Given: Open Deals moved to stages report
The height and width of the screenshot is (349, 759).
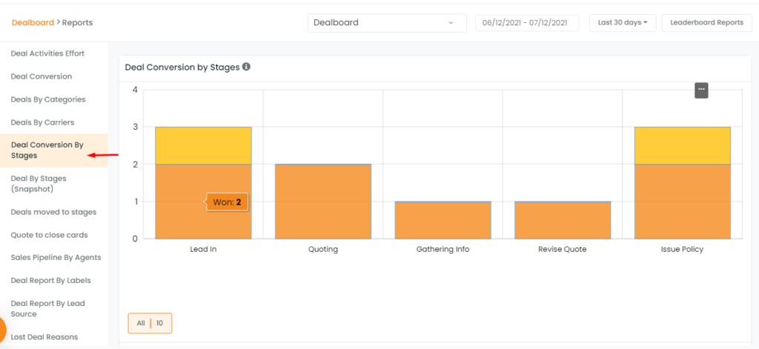Looking at the screenshot, I should (53, 212).
